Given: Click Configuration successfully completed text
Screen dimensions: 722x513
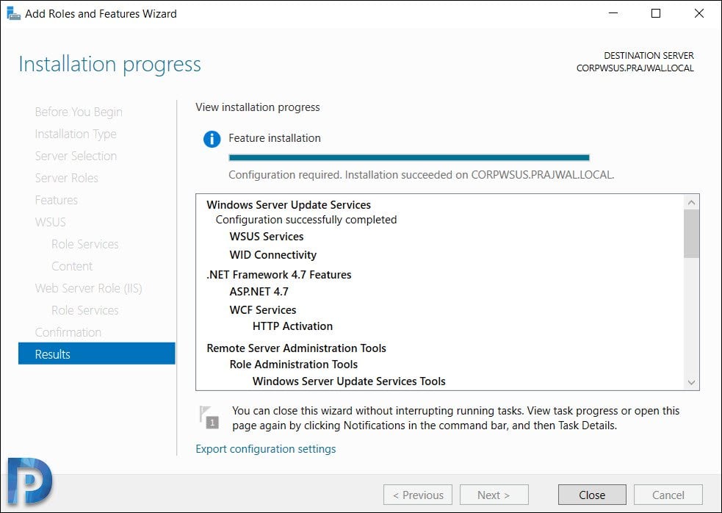Looking at the screenshot, I should point(306,220).
